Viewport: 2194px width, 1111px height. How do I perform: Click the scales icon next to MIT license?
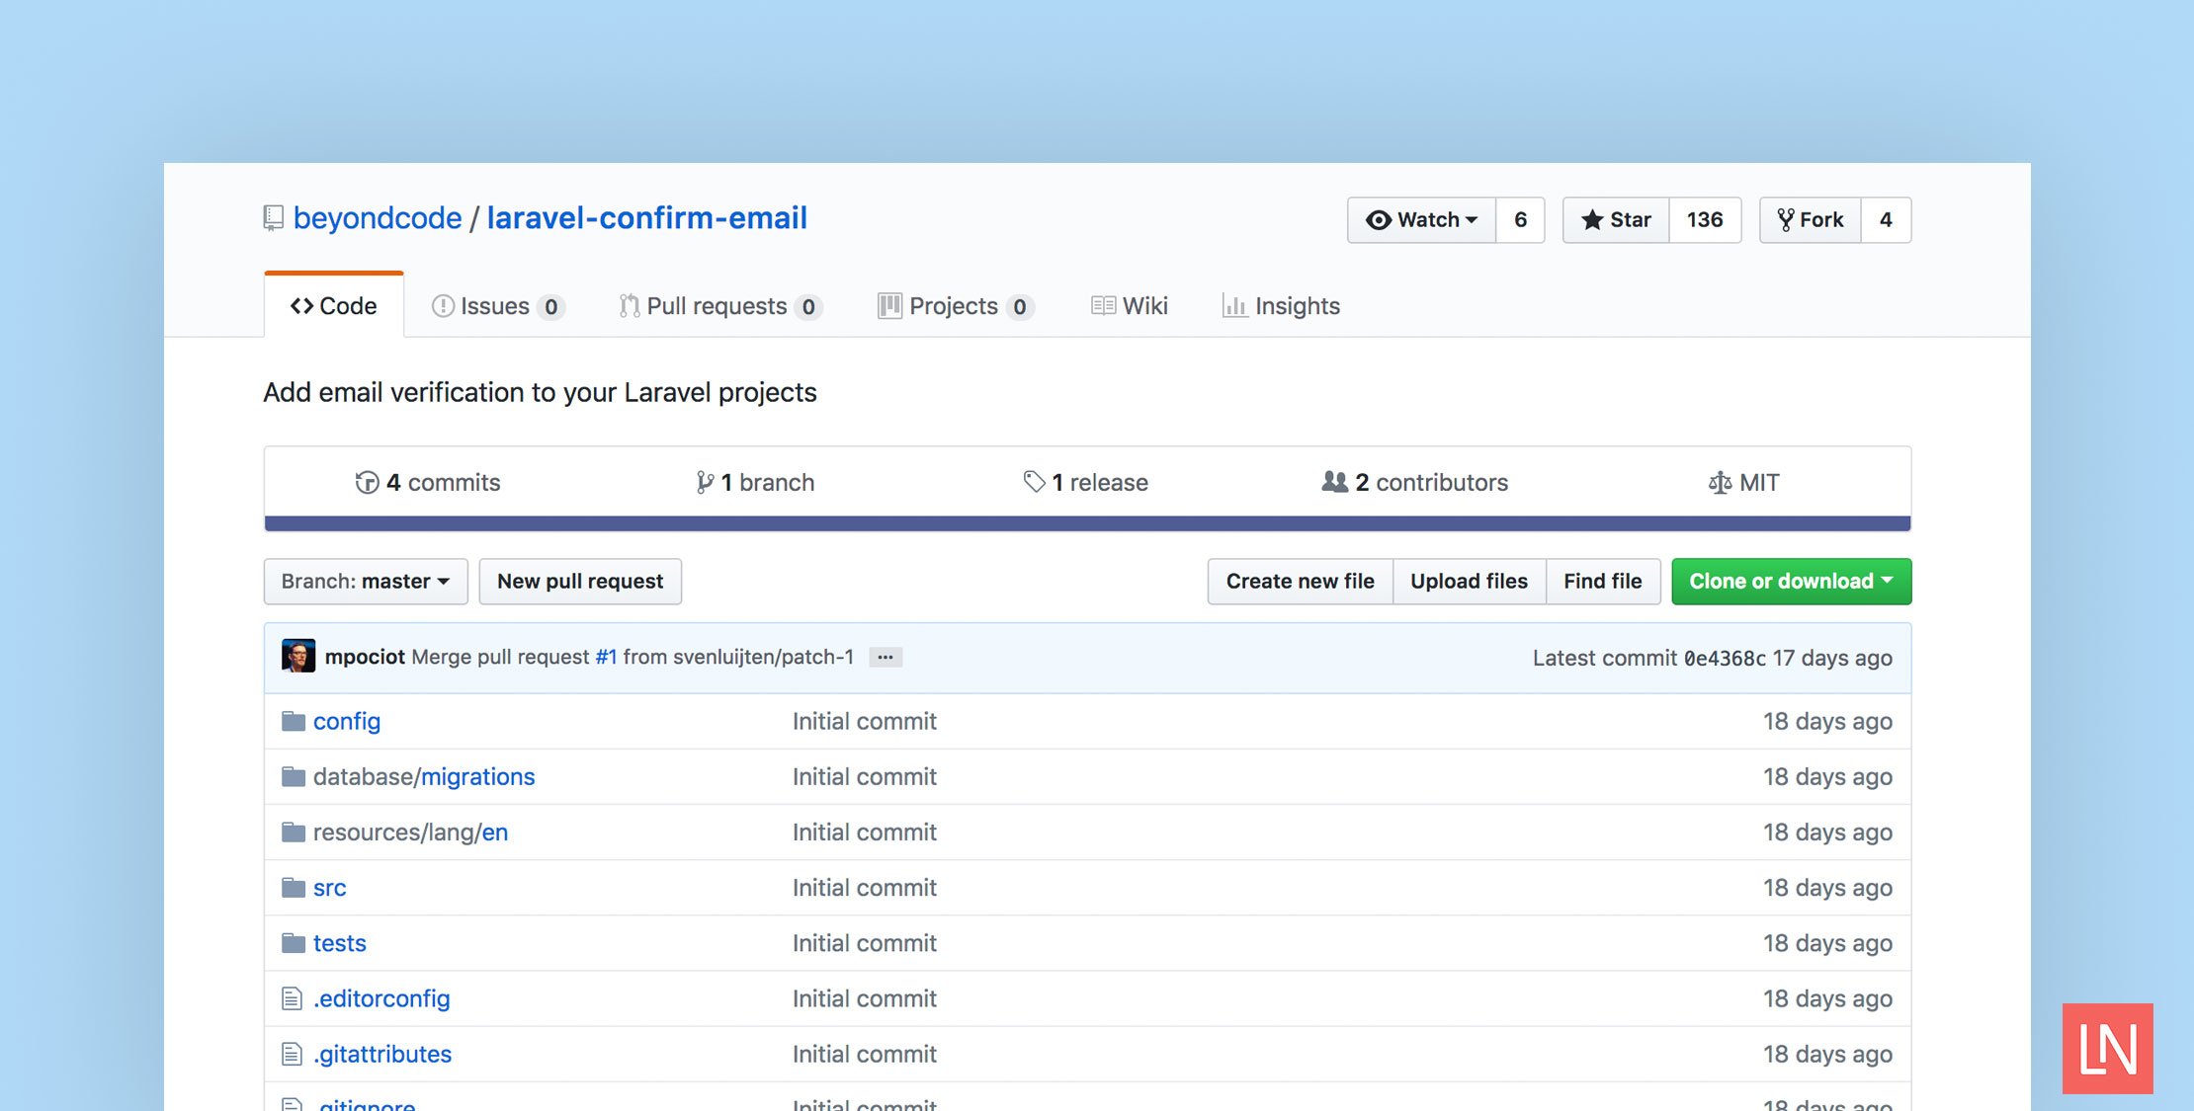point(1720,482)
